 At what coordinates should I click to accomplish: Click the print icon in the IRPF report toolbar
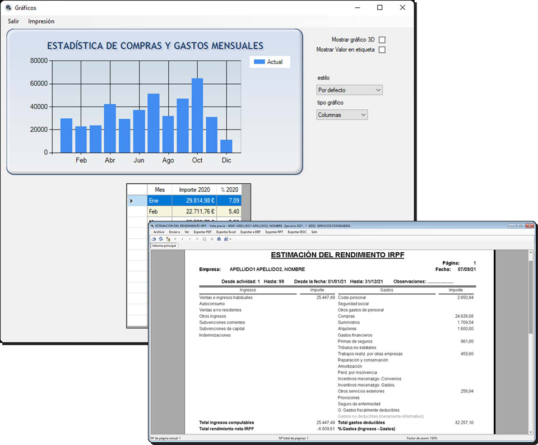click(154, 239)
